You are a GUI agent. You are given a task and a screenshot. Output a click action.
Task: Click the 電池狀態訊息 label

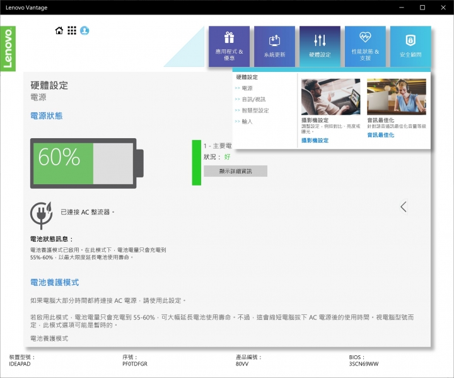coord(52,239)
